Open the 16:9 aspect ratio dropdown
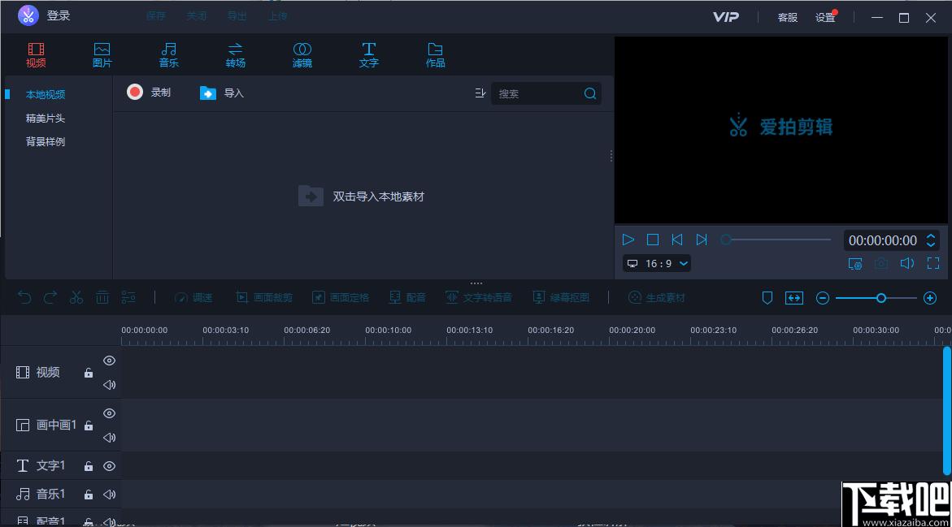This screenshot has width=952, height=527. pyautogui.click(x=659, y=264)
